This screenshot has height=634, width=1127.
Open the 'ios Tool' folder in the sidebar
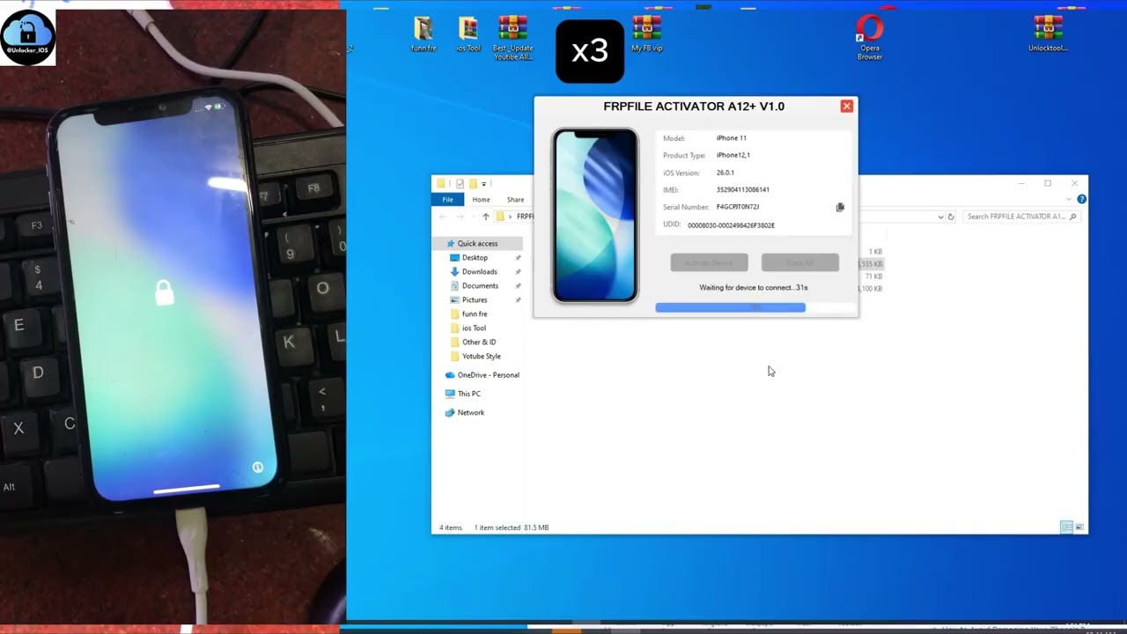474,328
